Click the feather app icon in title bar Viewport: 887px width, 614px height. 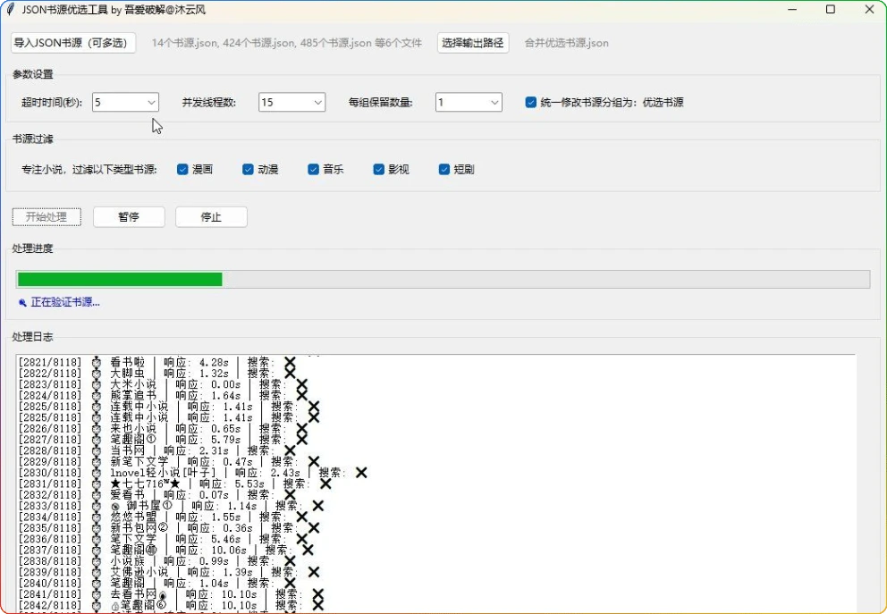click(x=11, y=10)
